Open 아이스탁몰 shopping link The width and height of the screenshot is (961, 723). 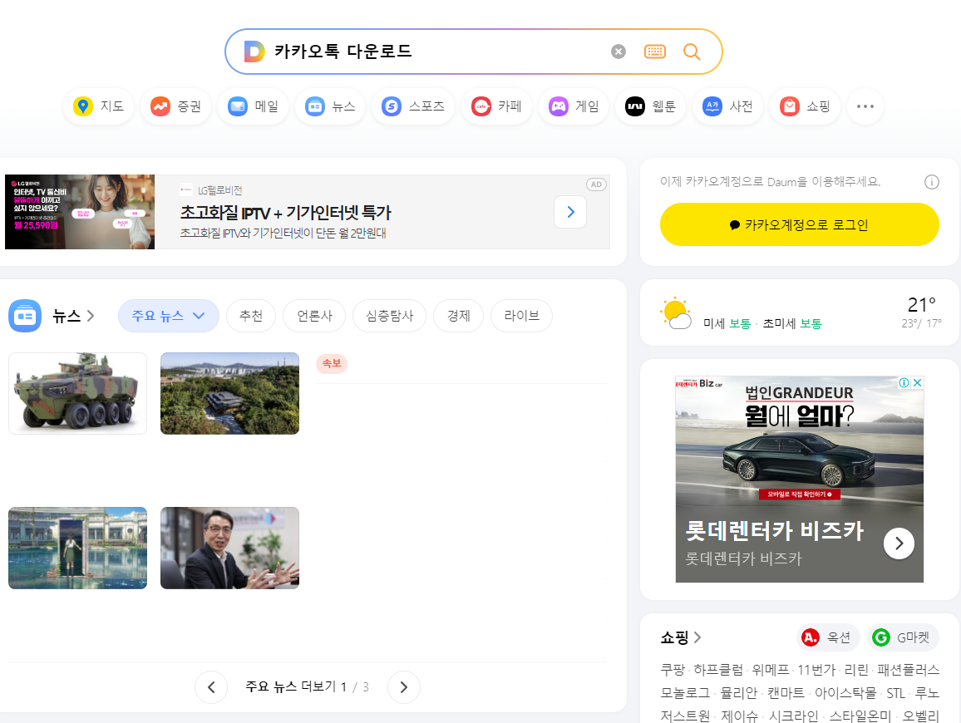[x=845, y=693]
